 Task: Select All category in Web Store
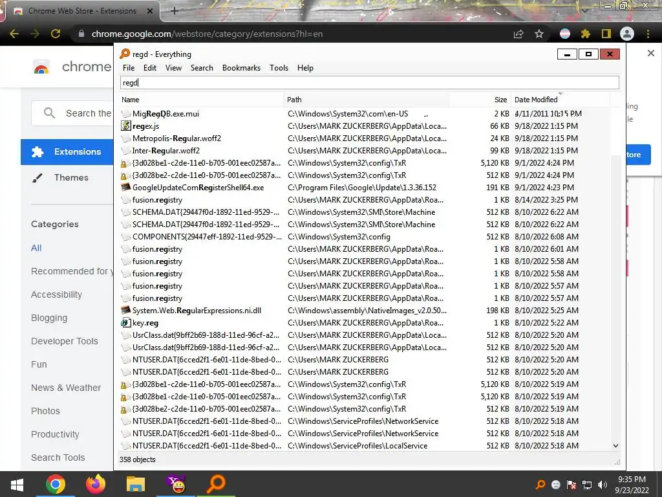[36, 248]
